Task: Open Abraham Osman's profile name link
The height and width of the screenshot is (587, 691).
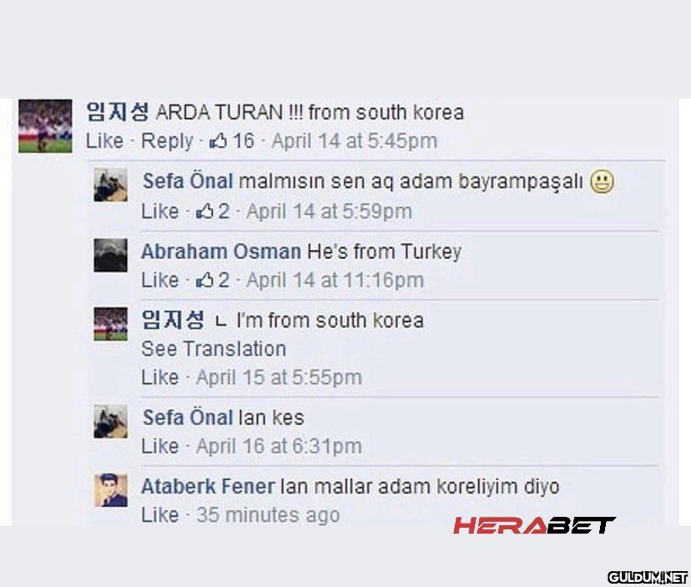Action: [220, 251]
